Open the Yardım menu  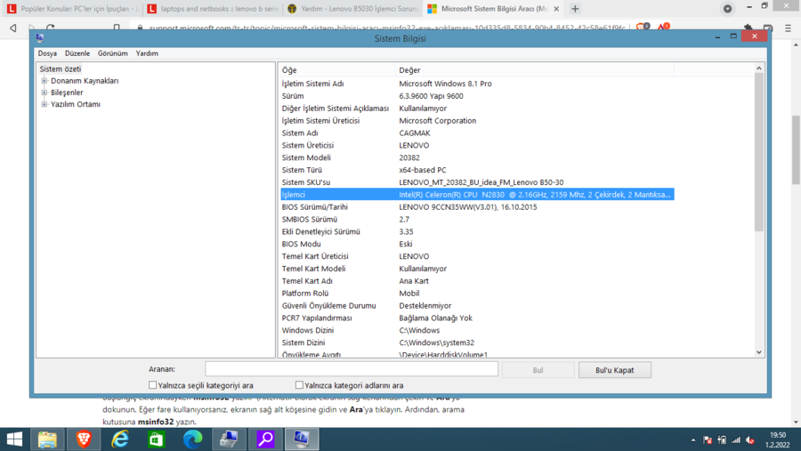click(x=147, y=53)
